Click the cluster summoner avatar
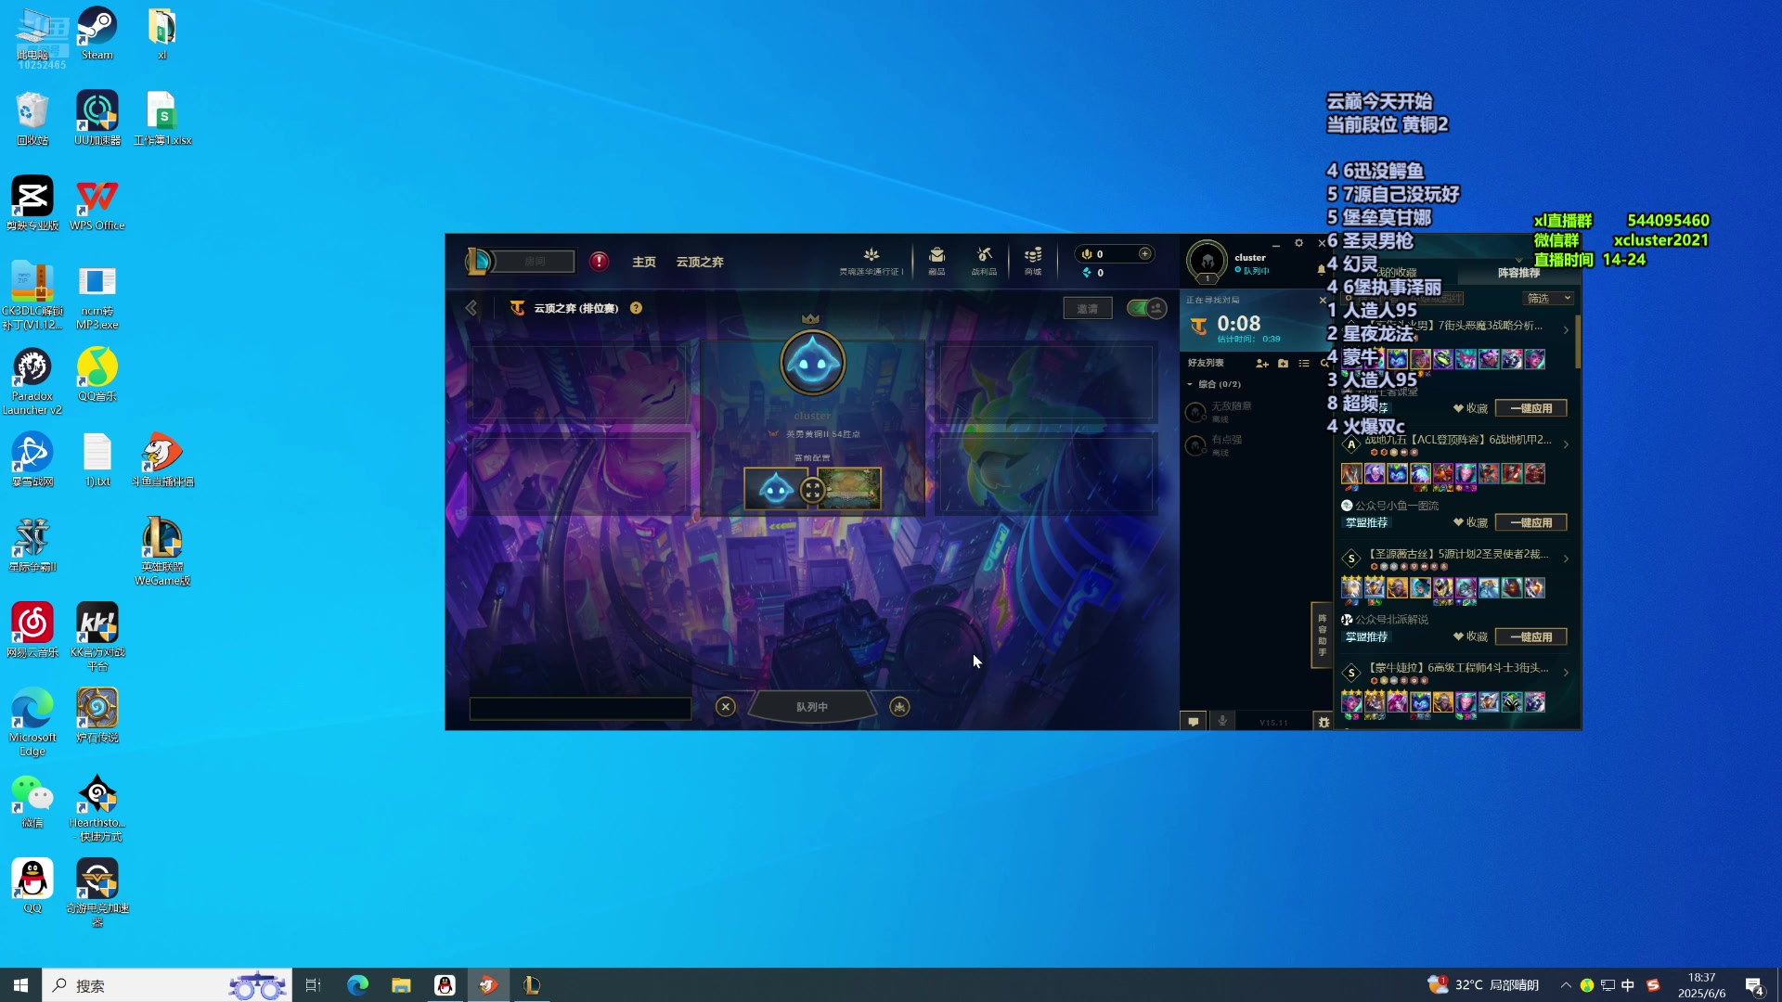 [x=1207, y=262]
